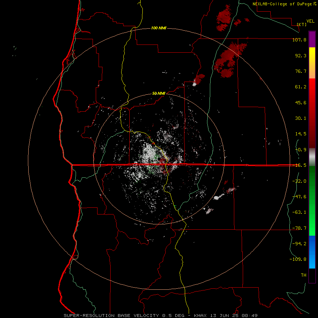Viewport: 318px width, 318px height.
Task: Click the -16.5 scale value
Action: coord(299,165)
